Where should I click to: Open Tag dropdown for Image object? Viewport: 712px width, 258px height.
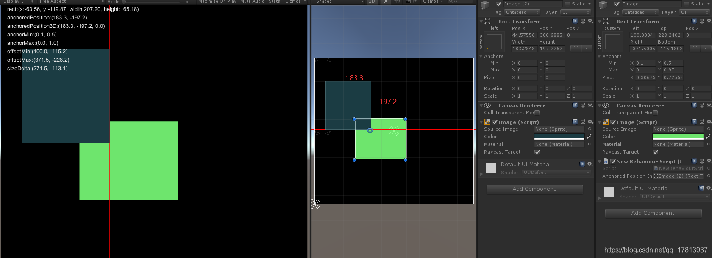(x=640, y=12)
